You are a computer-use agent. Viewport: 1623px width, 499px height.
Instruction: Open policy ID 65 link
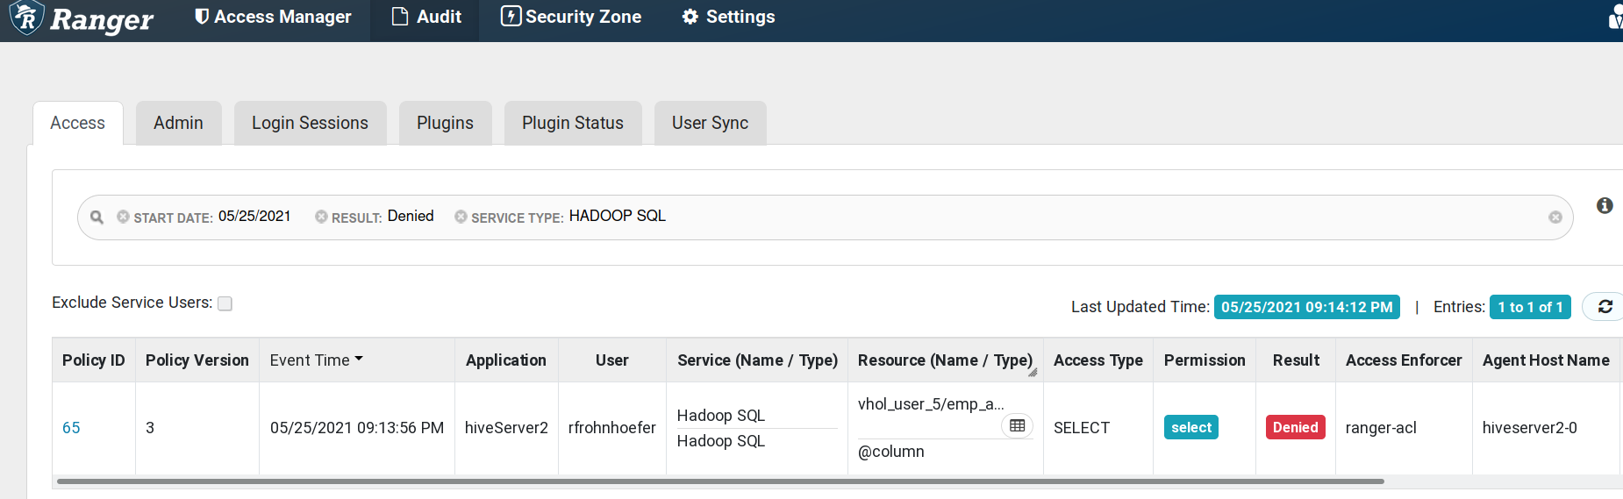(x=71, y=428)
